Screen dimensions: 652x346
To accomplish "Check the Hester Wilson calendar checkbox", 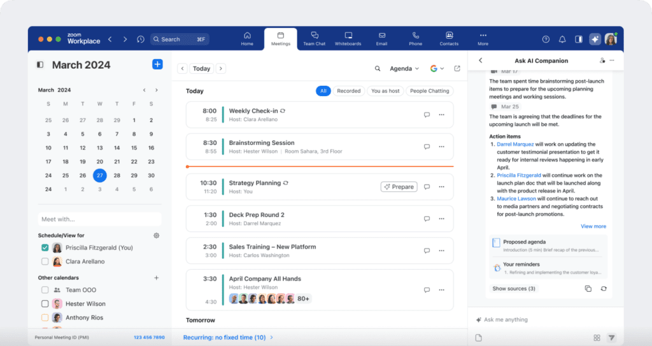I will pyautogui.click(x=45, y=304).
